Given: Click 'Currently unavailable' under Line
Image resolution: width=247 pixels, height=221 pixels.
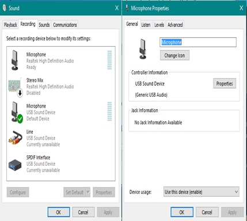Looking at the screenshot, I should pyautogui.click(x=43, y=144).
